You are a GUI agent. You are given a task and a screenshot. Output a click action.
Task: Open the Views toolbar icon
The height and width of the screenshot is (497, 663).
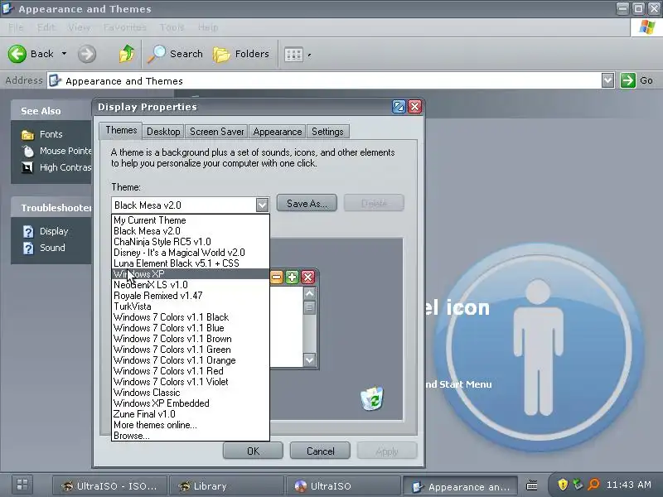pos(293,55)
